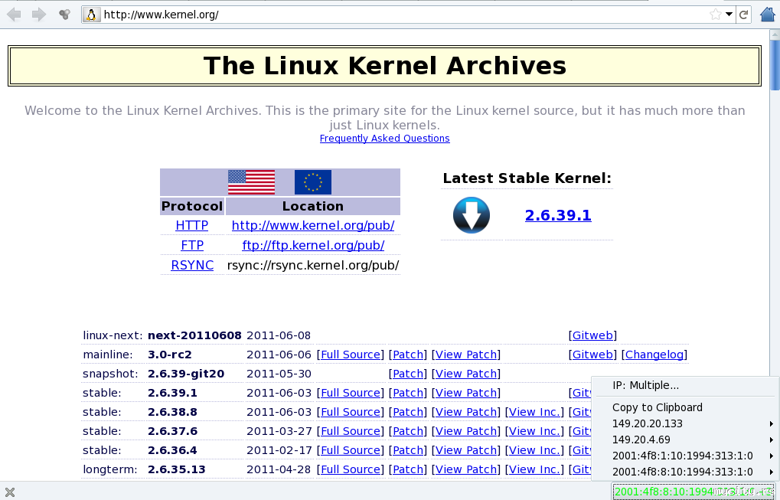The width and height of the screenshot is (780, 500).
Task: Open Full Source for stable 2.6.38.8
Action: pos(351,412)
